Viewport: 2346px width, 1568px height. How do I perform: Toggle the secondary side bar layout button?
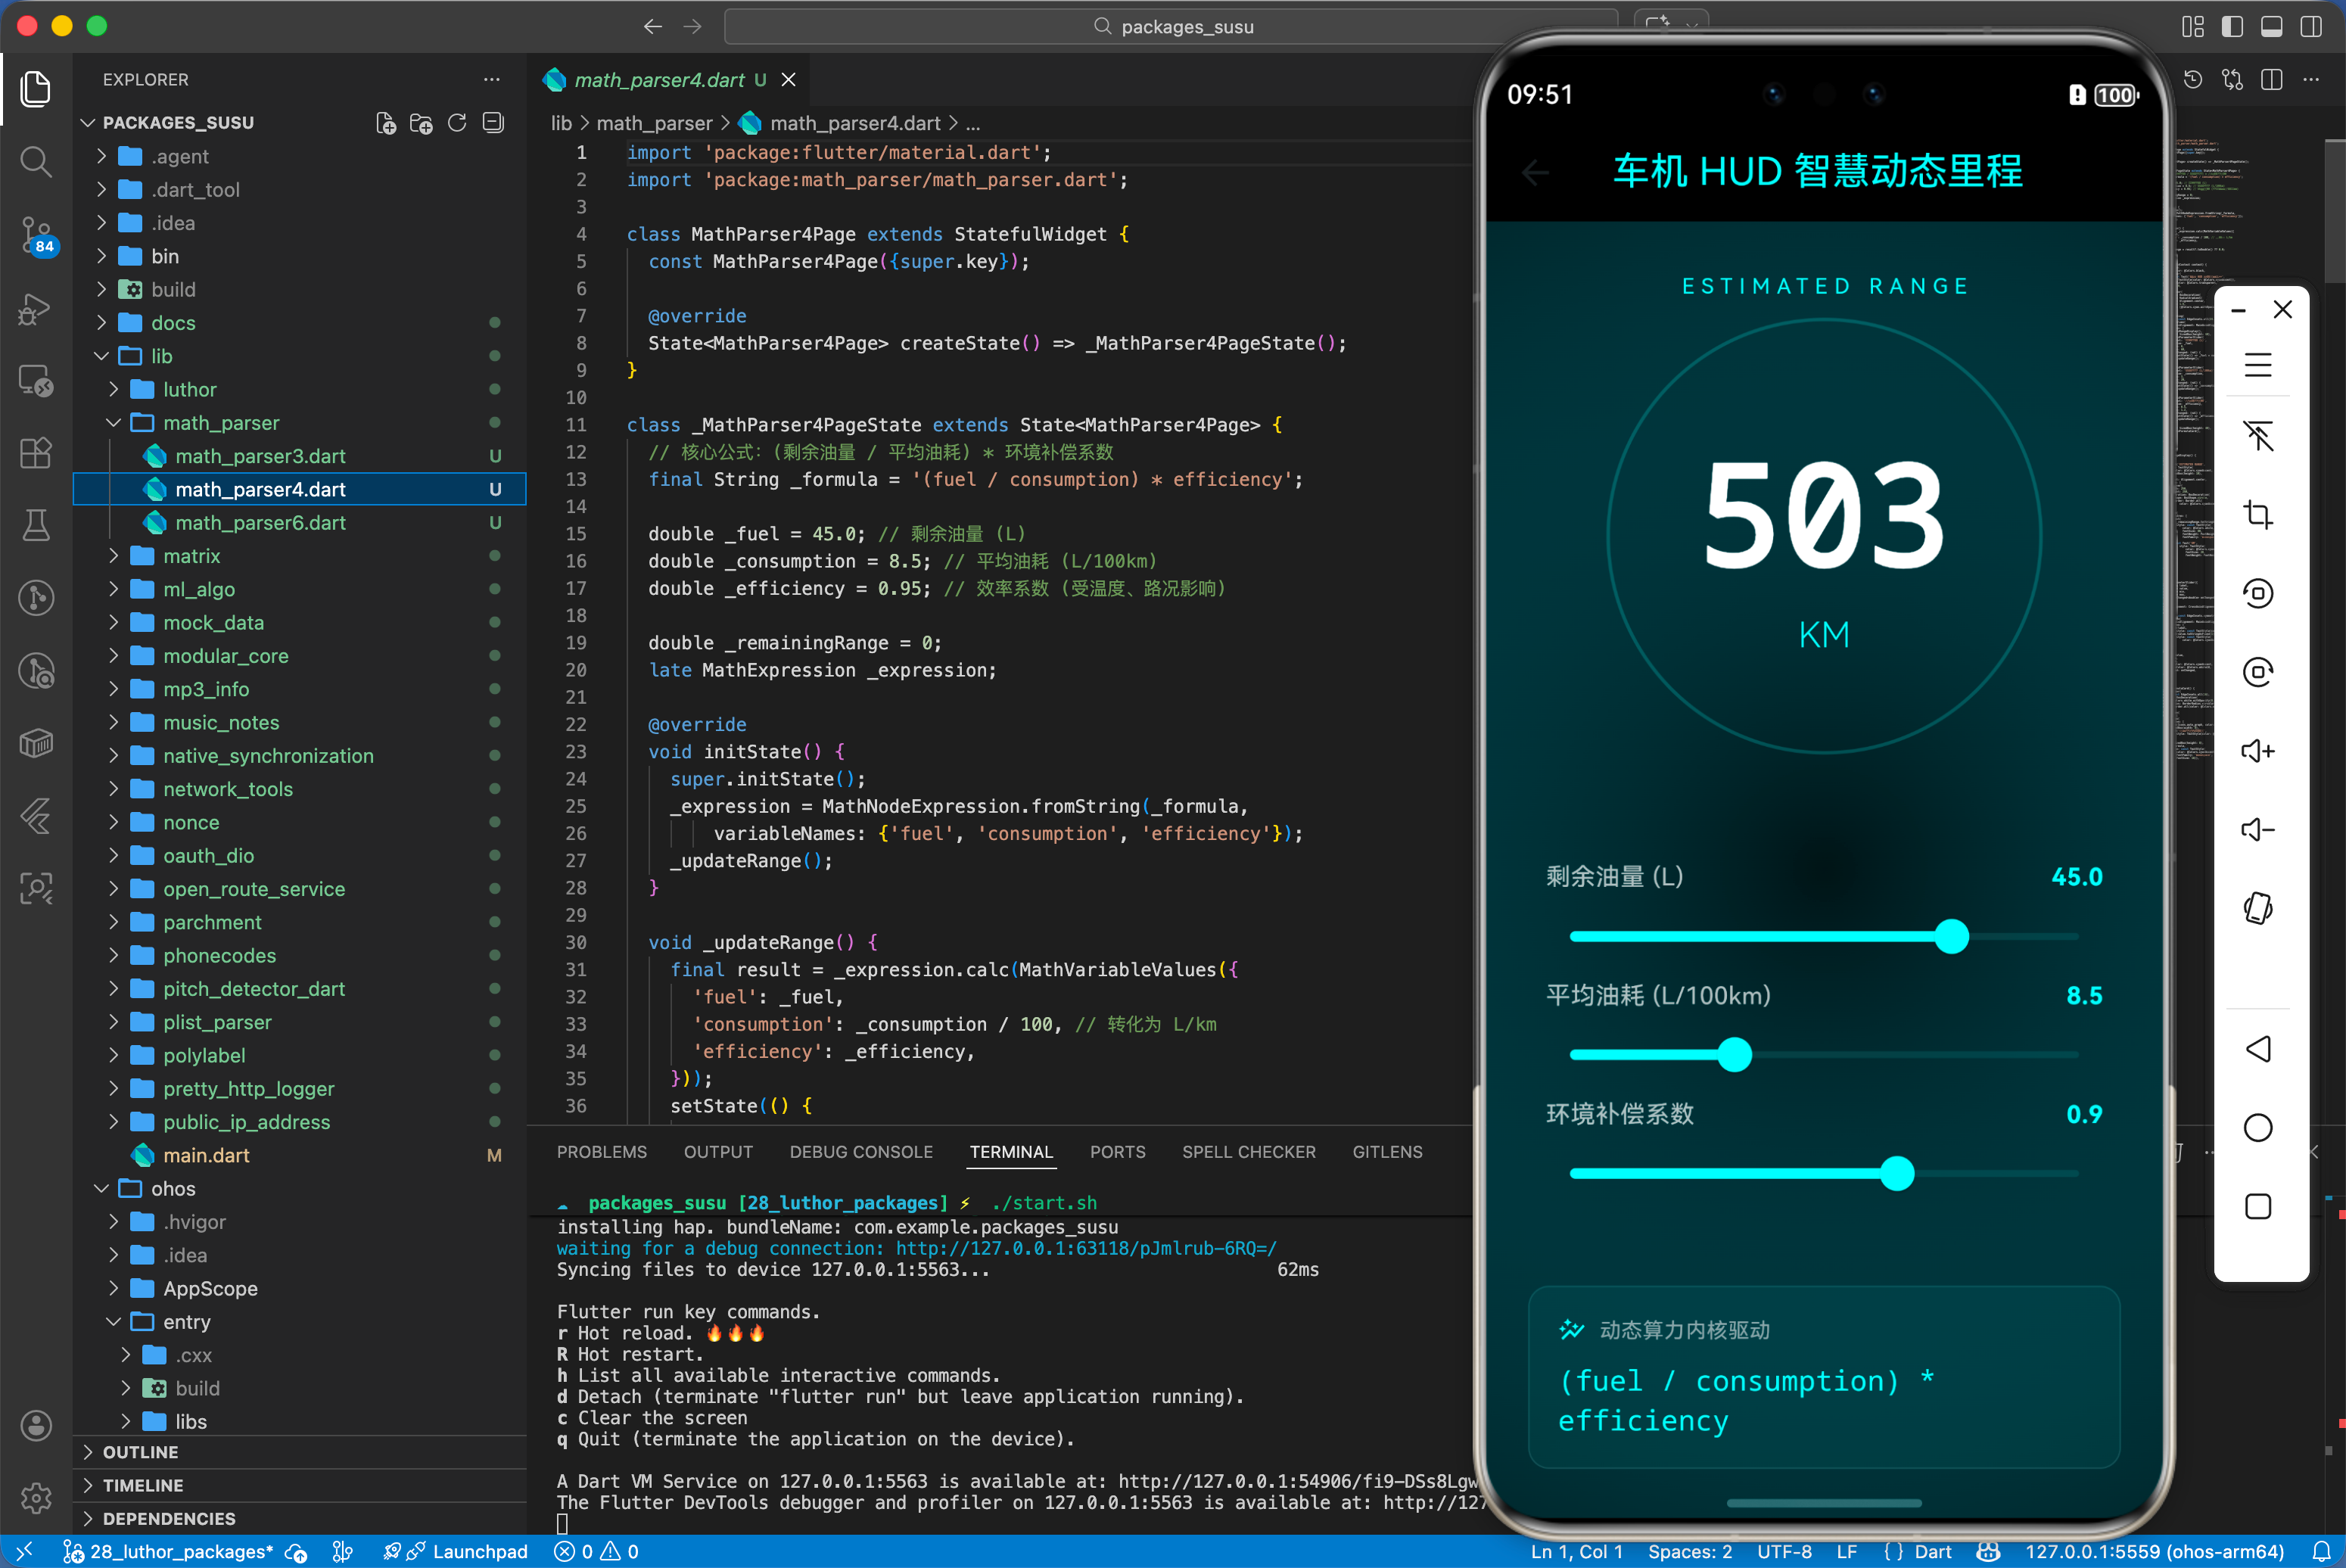tap(2310, 27)
